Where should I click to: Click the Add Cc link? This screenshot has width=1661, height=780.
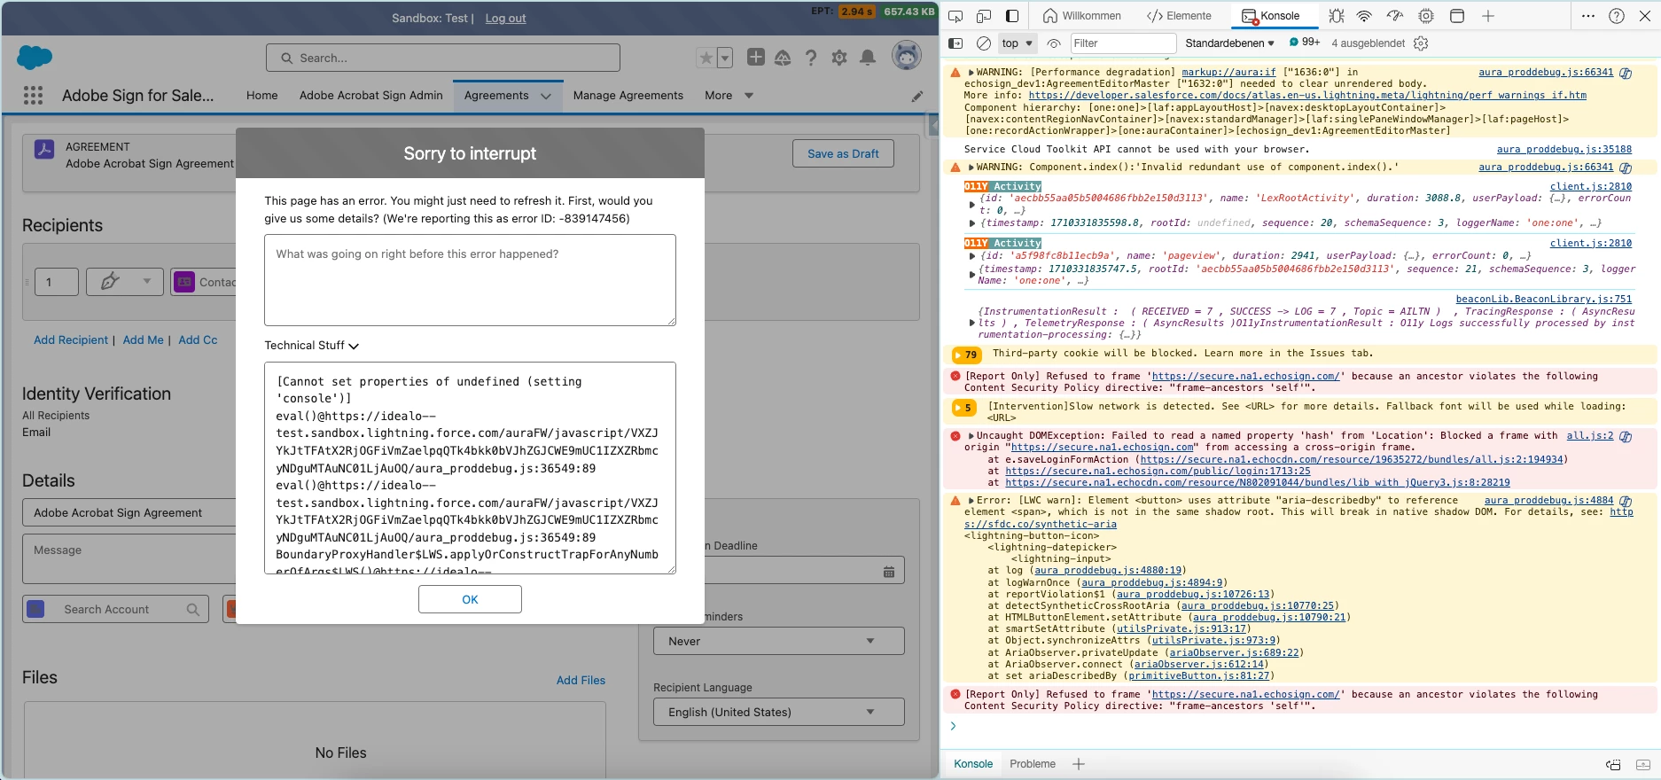pyautogui.click(x=198, y=339)
